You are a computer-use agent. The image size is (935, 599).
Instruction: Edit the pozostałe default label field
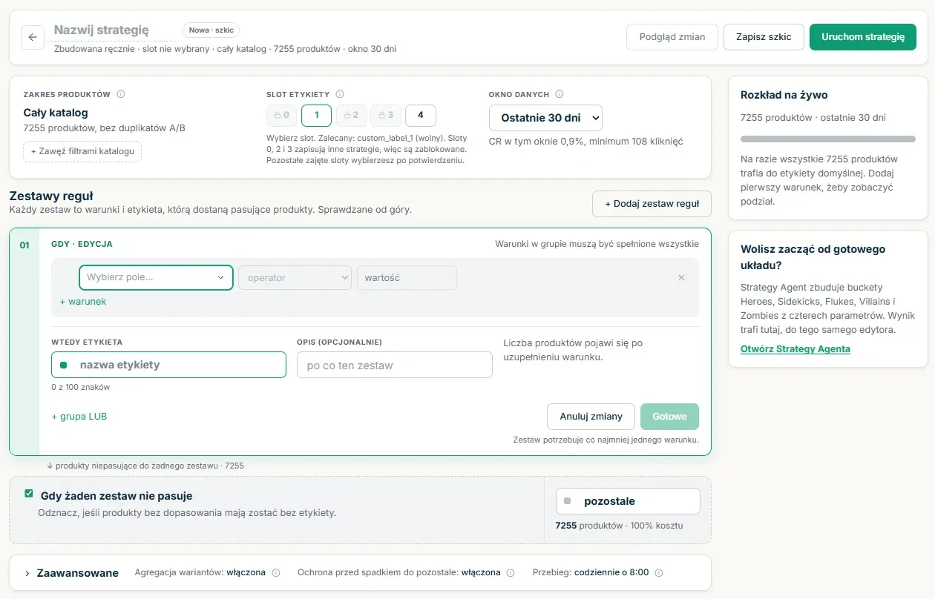[628, 501]
